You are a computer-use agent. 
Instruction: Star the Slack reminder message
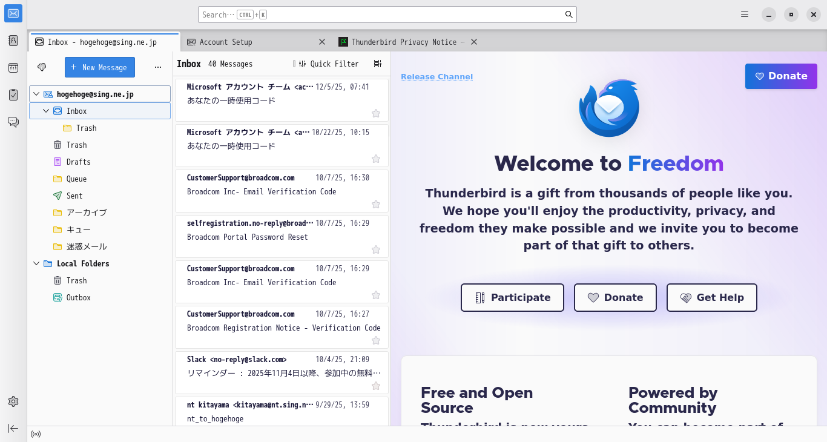[x=376, y=386]
